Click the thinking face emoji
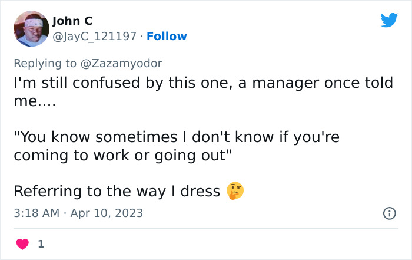The width and height of the screenshot is (412, 260). point(235,191)
